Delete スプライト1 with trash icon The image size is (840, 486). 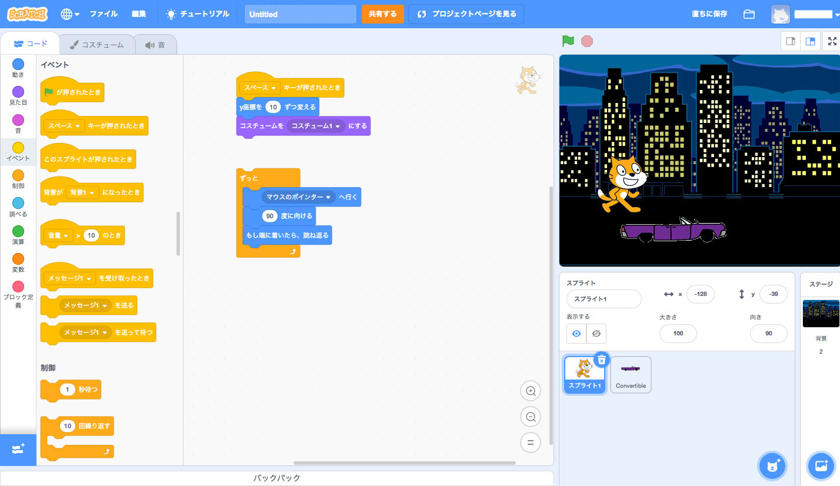(x=601, y=359)
